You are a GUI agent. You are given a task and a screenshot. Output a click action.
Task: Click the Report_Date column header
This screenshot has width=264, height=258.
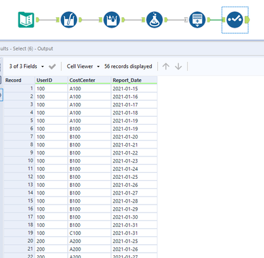tap(134, 80)
